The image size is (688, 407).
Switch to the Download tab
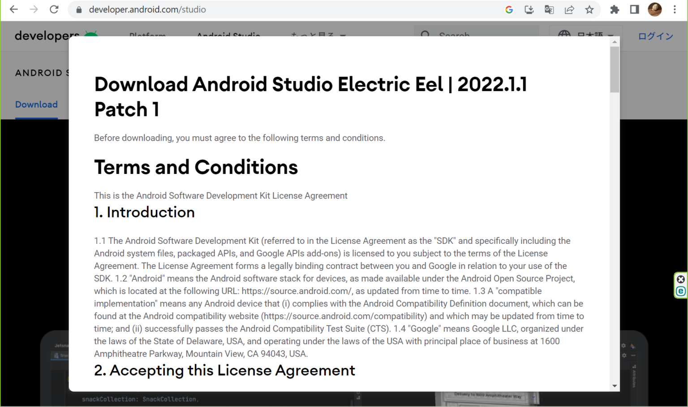tap(36, 104)
